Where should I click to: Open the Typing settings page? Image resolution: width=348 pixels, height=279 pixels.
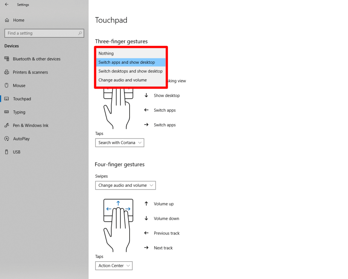click(x=44, y=112)
